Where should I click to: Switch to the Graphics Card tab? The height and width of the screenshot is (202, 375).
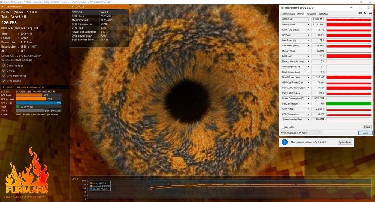point(288,14)
